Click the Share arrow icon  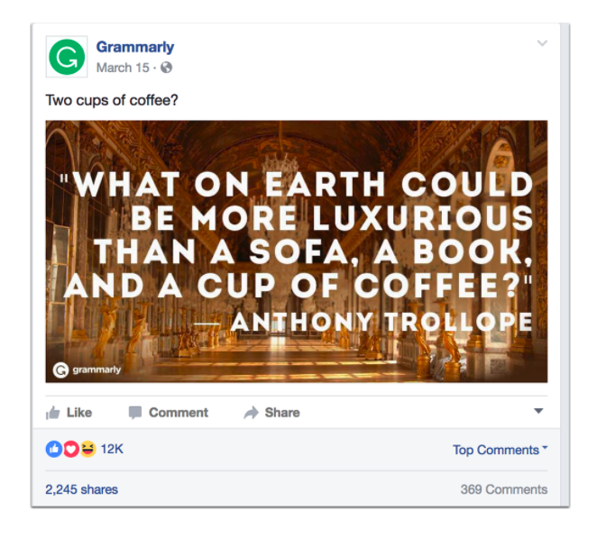point(251,413)
